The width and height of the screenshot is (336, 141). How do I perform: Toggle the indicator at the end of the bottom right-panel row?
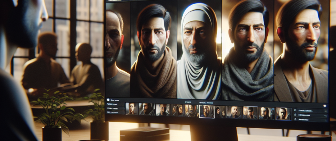click(325, 120)
